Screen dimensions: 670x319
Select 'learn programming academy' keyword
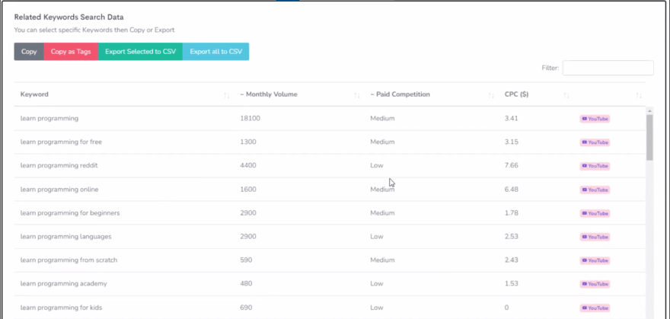pyautogui.click(x=64, y=283)
